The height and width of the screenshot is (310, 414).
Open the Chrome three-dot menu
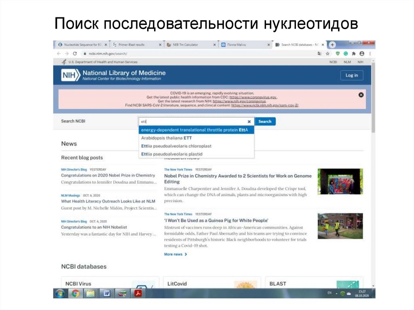tap(370, 53)
